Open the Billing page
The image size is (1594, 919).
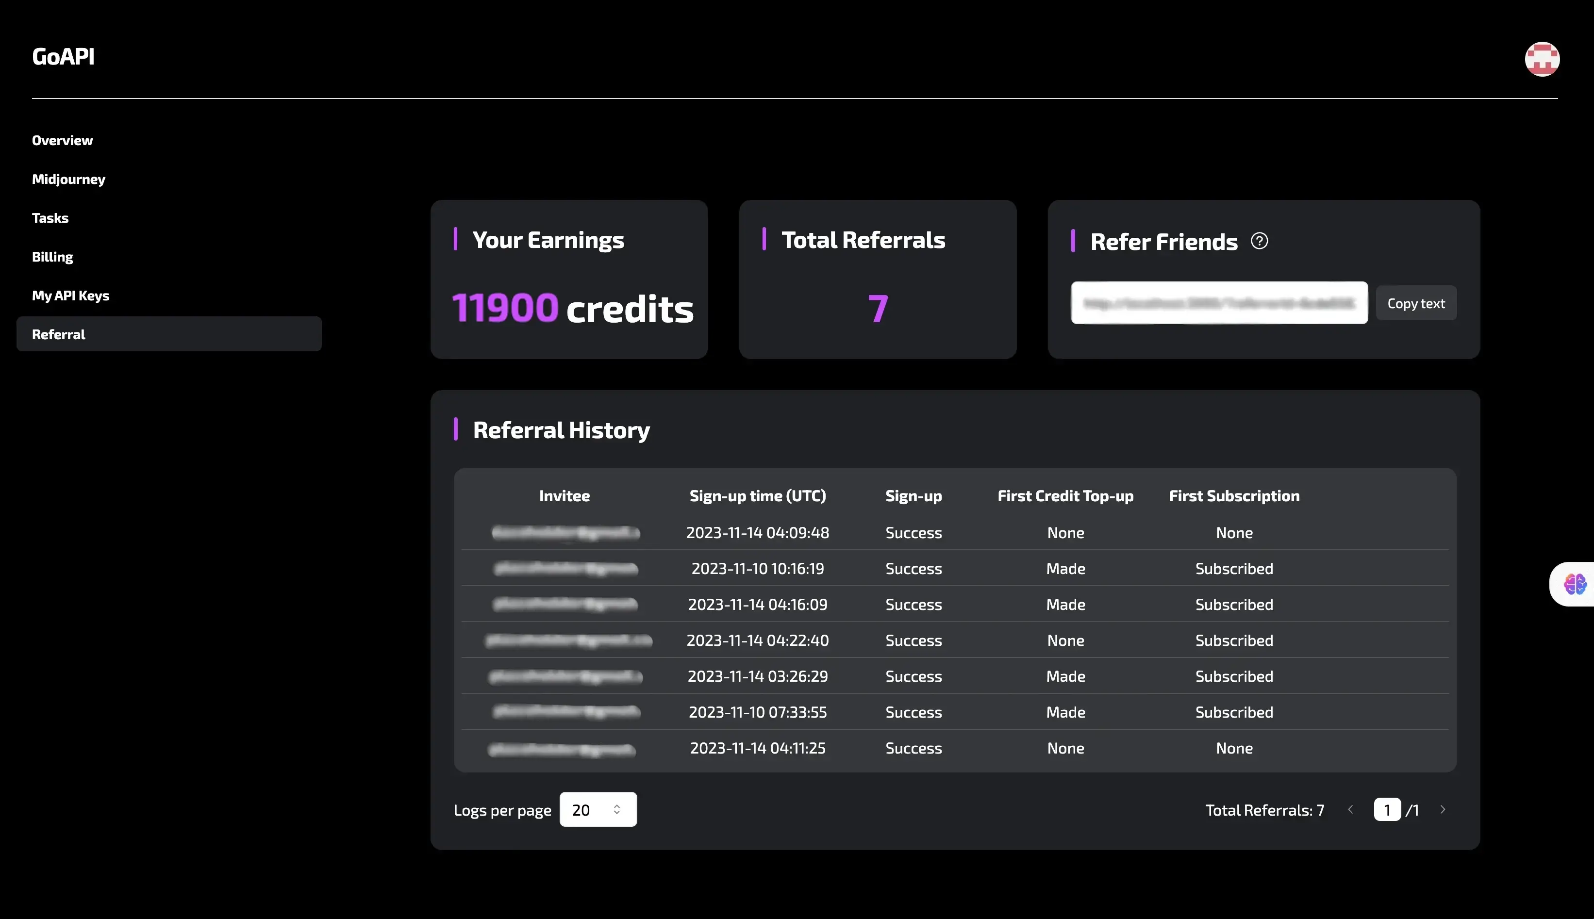(52, 257)
